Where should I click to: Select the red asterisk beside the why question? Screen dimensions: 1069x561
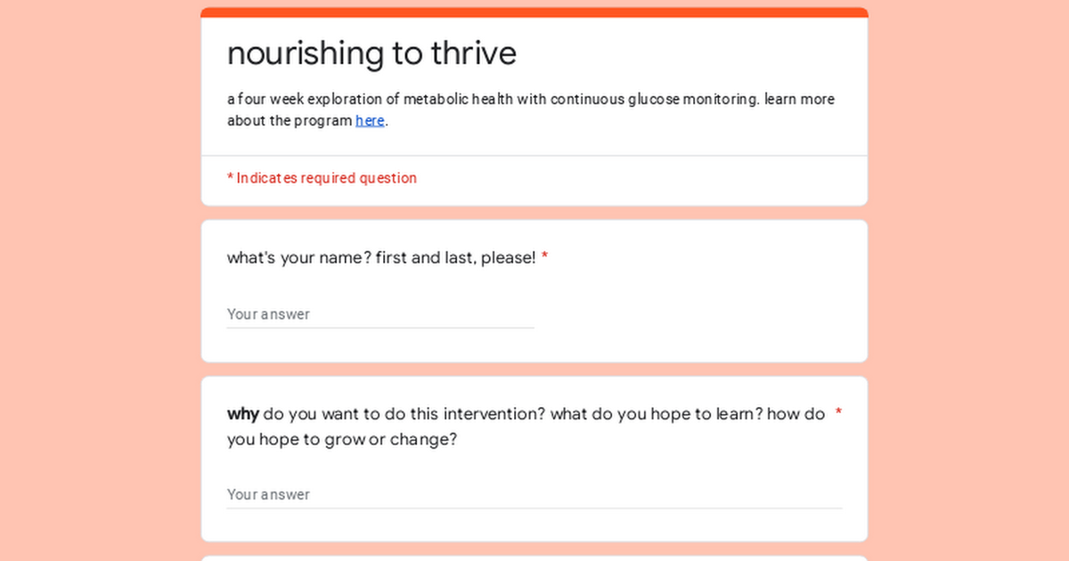838,414
